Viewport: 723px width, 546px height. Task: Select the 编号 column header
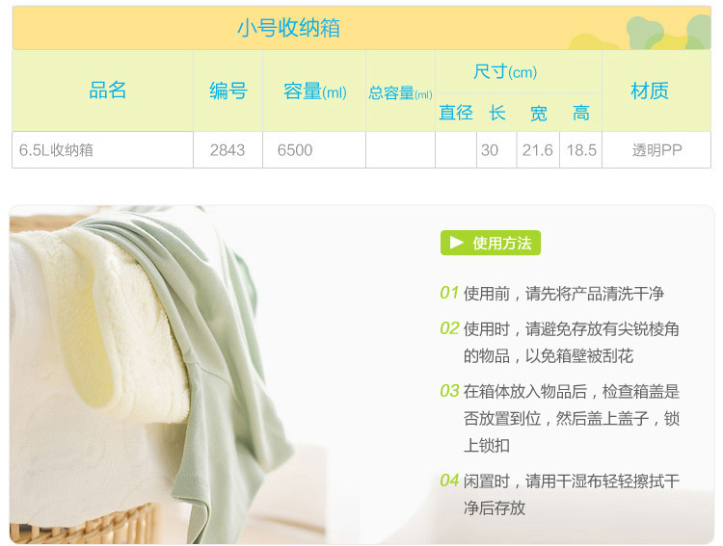pos(228,91)
